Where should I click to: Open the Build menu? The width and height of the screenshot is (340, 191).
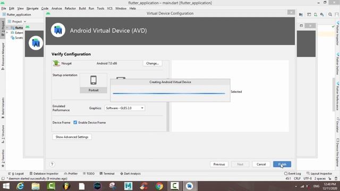click(82, 8)
